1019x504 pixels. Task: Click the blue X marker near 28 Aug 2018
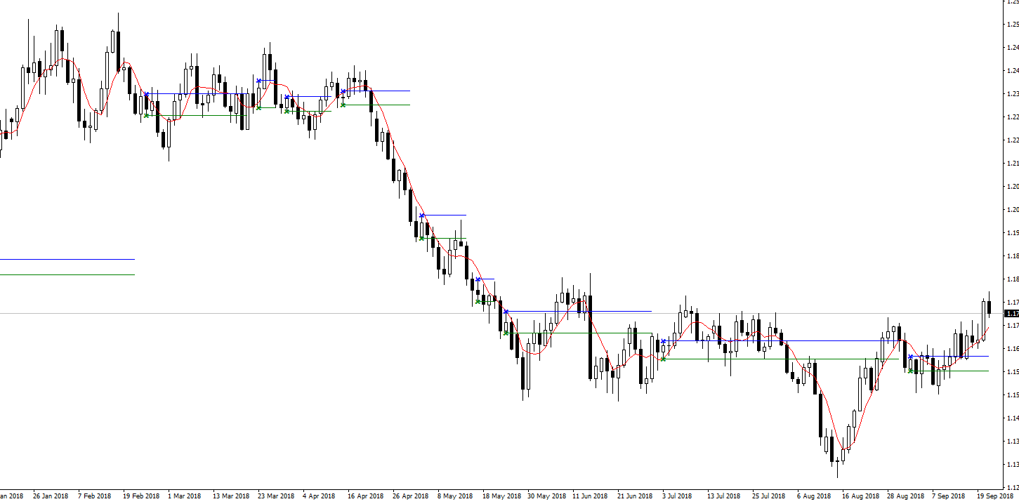910,357
